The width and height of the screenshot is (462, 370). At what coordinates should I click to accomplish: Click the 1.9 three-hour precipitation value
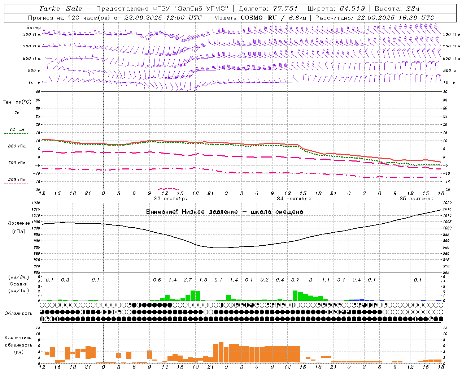tap(203, 280)
